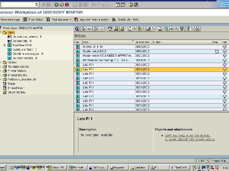Click the Appointment calendar button

(x=92, y=20)
